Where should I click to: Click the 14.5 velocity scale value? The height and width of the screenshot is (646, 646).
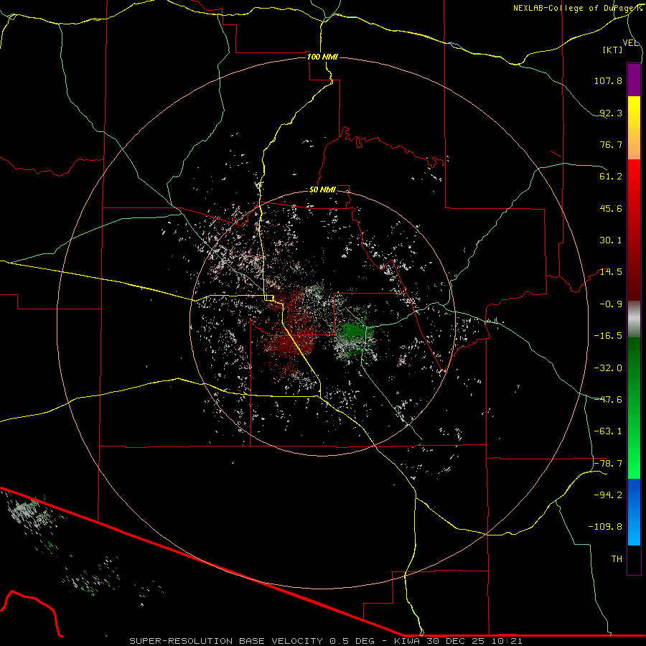(x=611, y=272)
